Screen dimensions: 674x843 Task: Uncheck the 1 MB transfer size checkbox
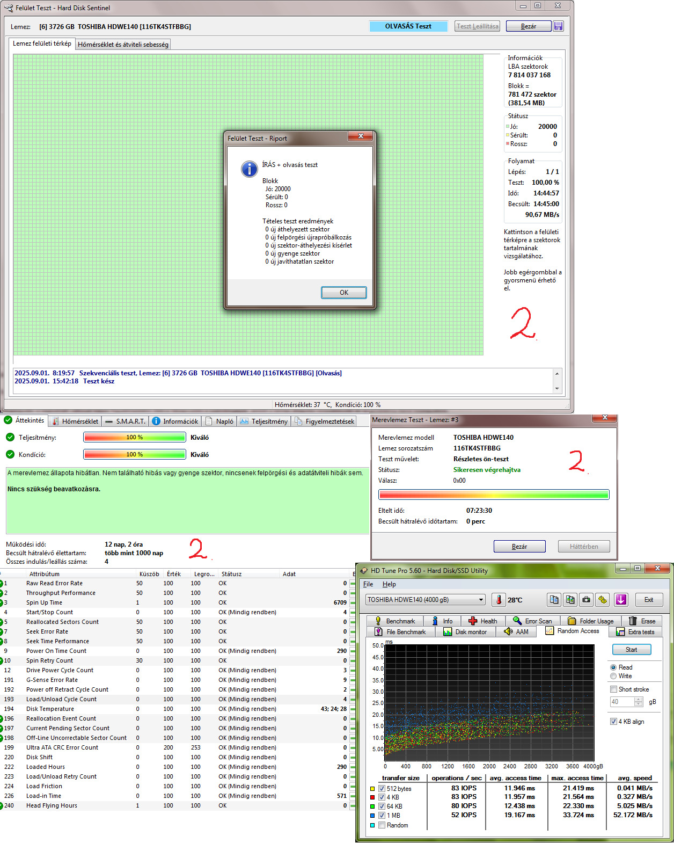pos(382,816)
